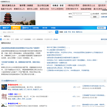Open the 今年铁矿石价格 headline post
Screen dimensions: 107x107
(21, 63)
